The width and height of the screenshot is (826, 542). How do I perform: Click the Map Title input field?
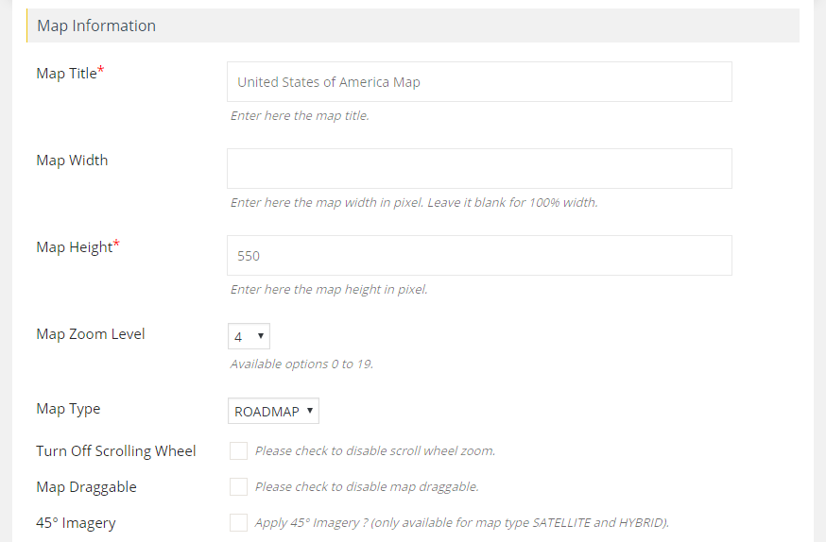coord(479,82)
